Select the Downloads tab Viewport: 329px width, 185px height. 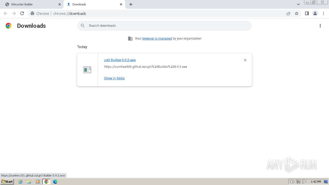[94, 4]
